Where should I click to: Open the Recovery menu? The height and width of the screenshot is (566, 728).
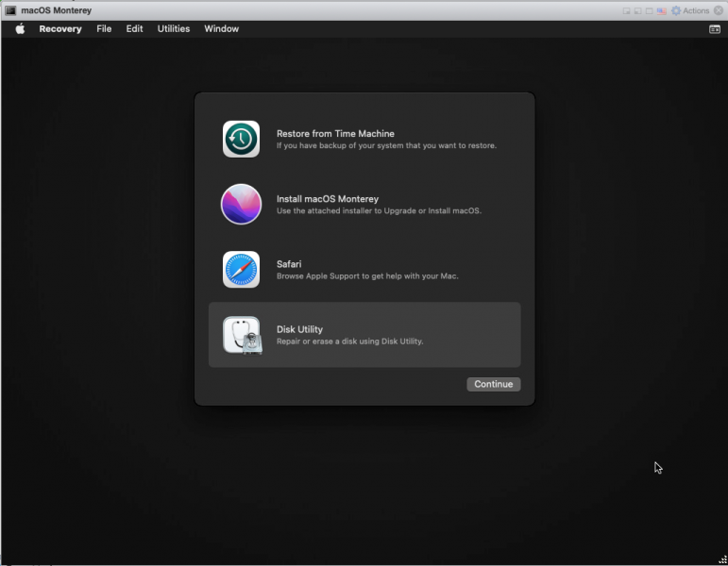(x=60, y=29)
